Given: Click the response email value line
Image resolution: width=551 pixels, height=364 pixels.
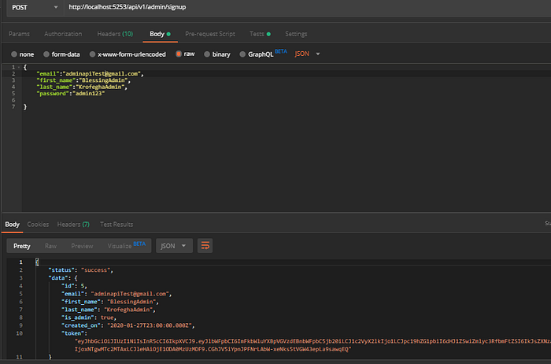Looking at the screenshot, I should point(116,294).
